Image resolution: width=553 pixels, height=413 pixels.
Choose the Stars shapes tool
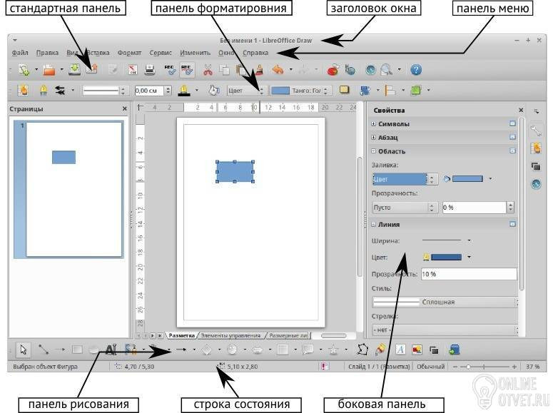pos(333,350)
